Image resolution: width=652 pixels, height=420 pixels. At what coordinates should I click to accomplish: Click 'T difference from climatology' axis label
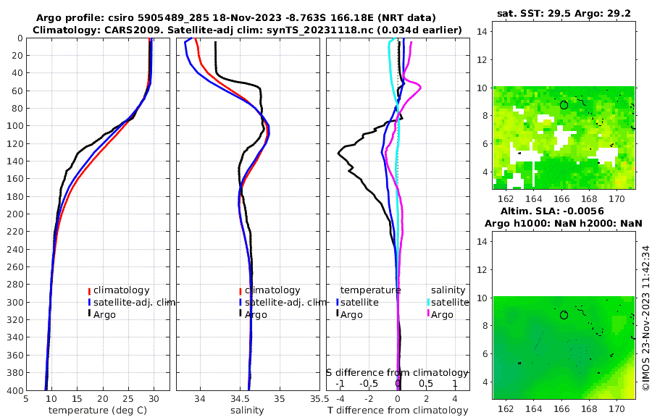tap(398, 411)
